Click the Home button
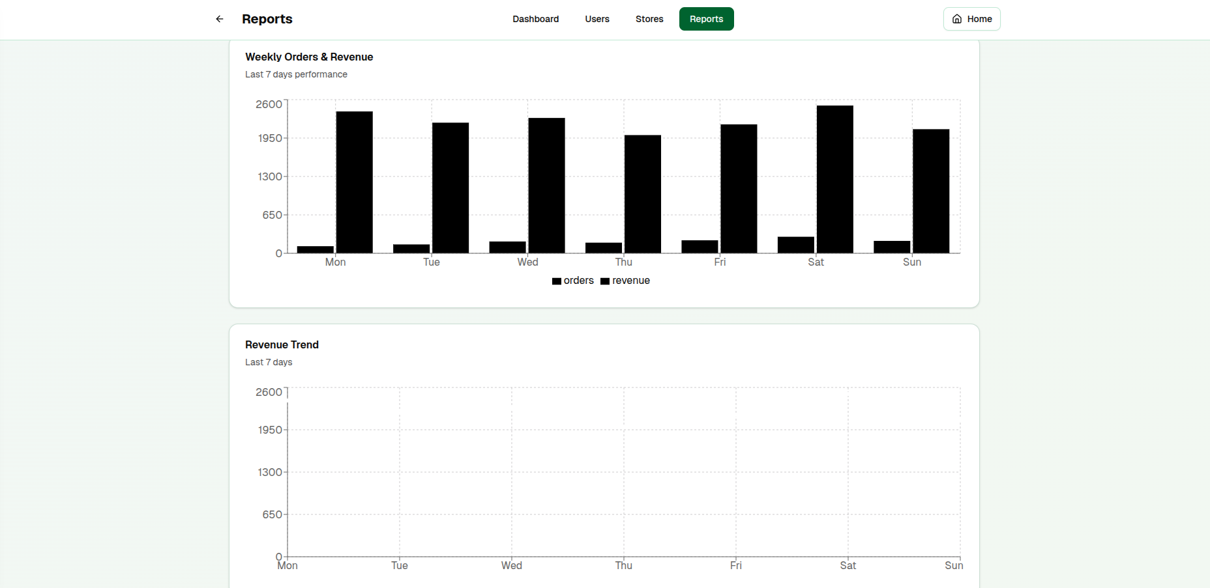 click(971, 19)
